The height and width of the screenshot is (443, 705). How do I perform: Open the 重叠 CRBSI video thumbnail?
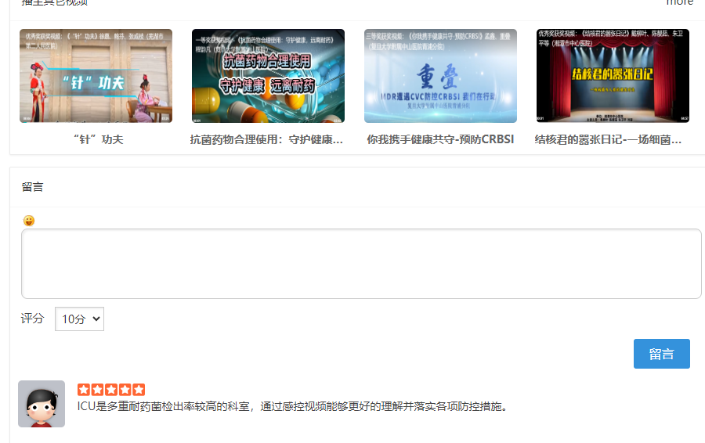point(440,76)
